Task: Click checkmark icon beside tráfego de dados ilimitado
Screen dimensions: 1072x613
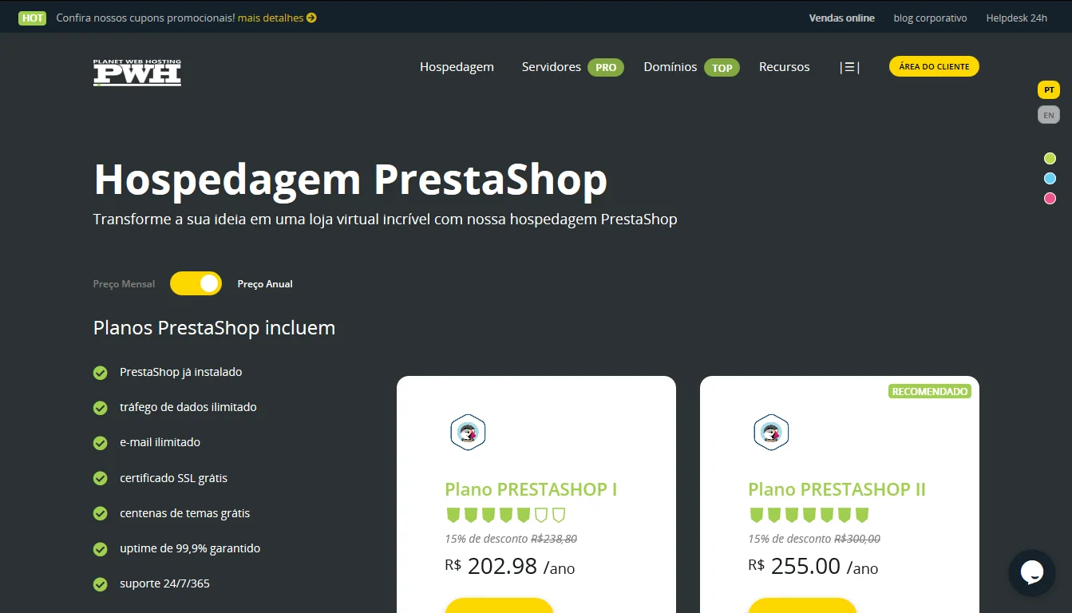Action: click(100, 408)
